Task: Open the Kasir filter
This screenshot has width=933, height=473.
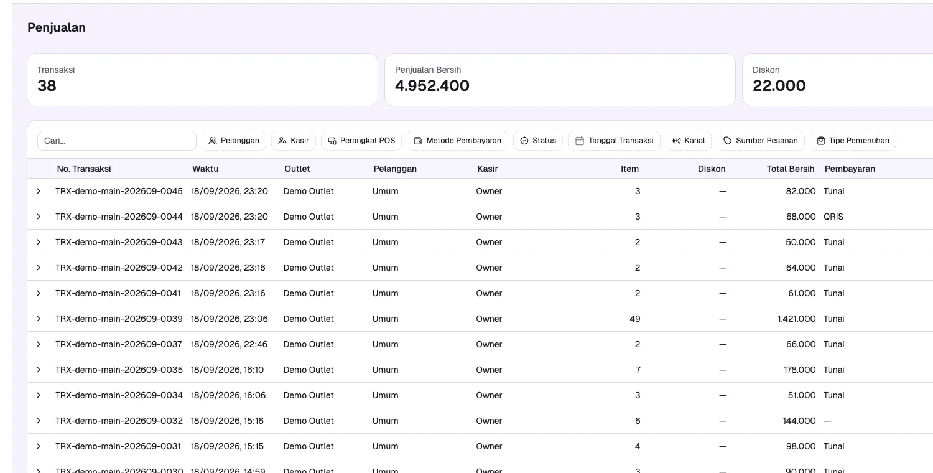Action: click(294, 141)
